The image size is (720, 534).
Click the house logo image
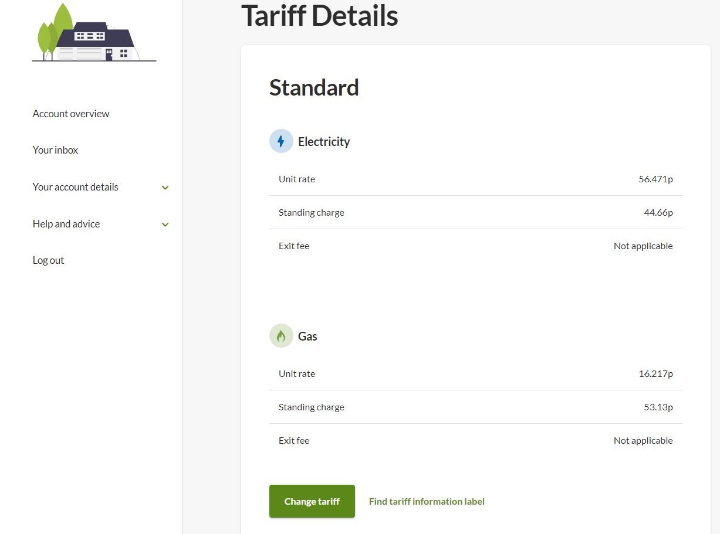tap(94, 33)
